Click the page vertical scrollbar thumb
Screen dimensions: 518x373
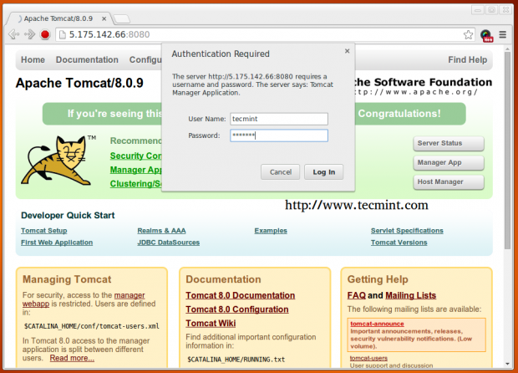point(507,151)
